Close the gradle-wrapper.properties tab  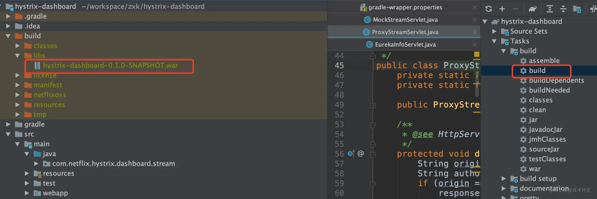point(475,7)
